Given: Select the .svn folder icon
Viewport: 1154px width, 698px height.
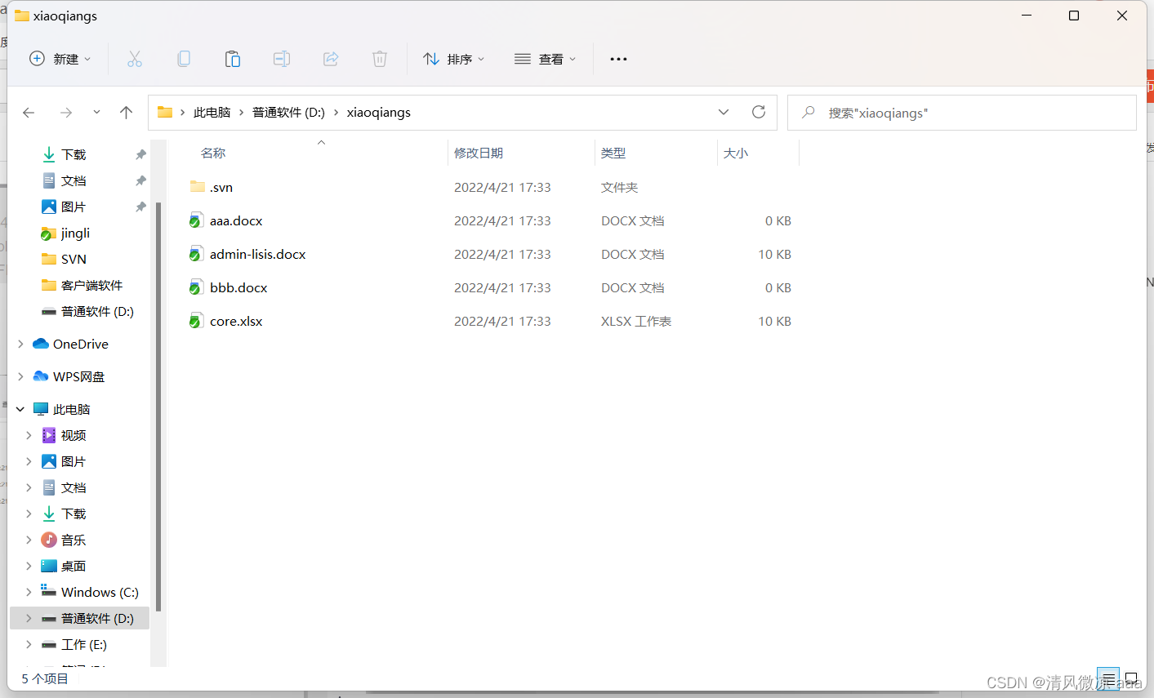Looking at the screenshot, I should tap(198, 187).
